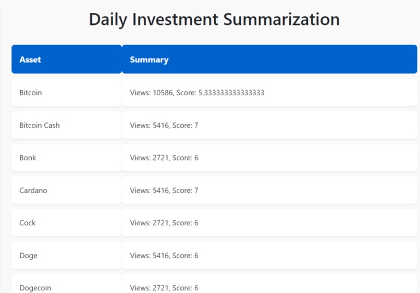420x293 pixels.
Task: Click the Bitcoin Cash summary cell
Action: (269, 125)
